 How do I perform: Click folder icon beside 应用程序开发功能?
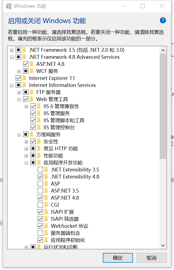tap(39, 162)
